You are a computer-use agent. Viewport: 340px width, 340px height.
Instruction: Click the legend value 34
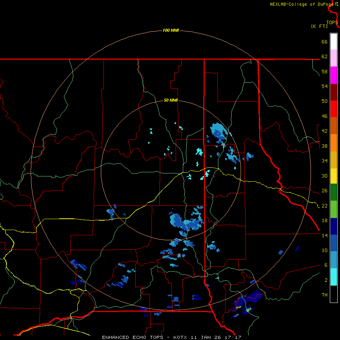click(325, 161)
